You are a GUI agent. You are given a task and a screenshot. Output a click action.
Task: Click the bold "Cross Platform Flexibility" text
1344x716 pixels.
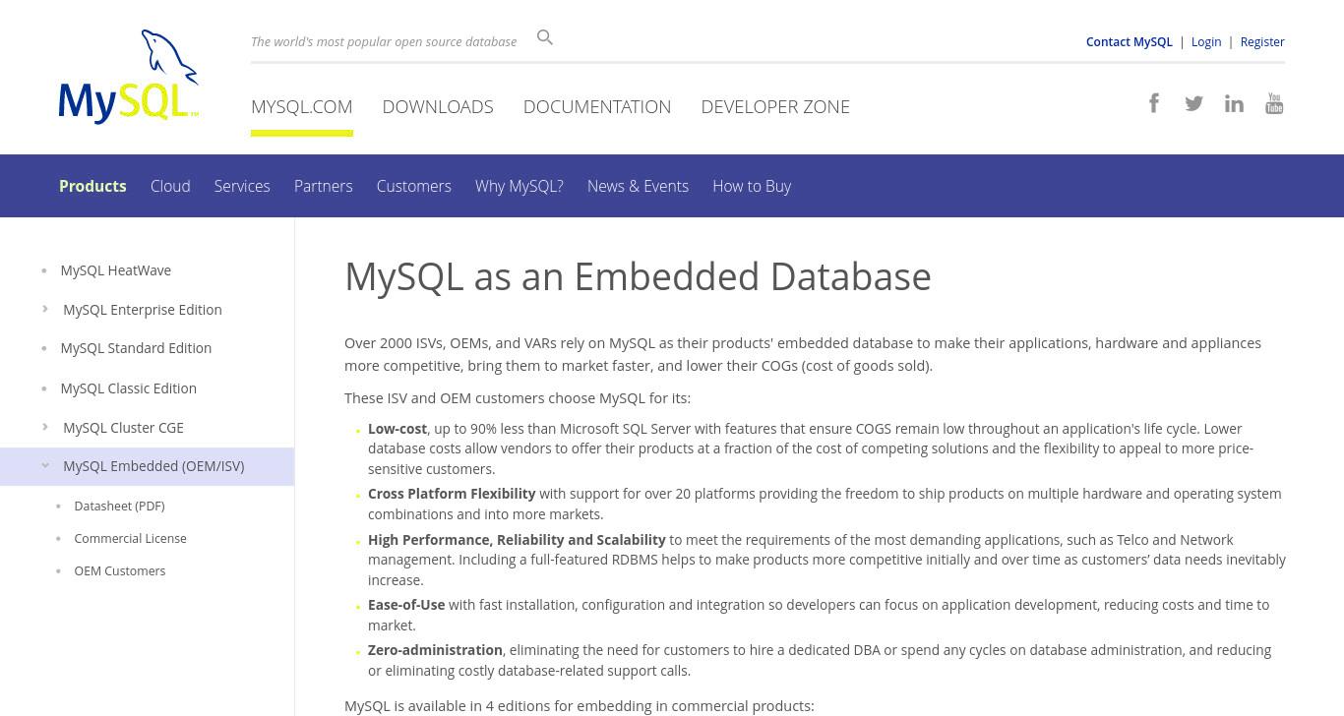click(x=452, y=493)
